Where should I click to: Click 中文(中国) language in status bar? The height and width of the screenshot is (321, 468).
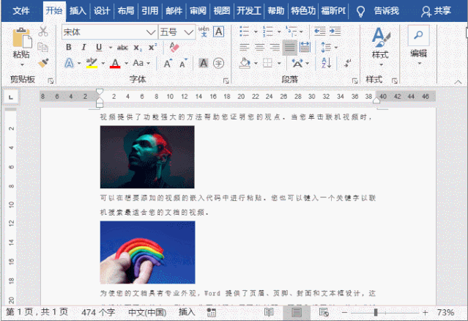pyautogui.click(x=147, y=313)
